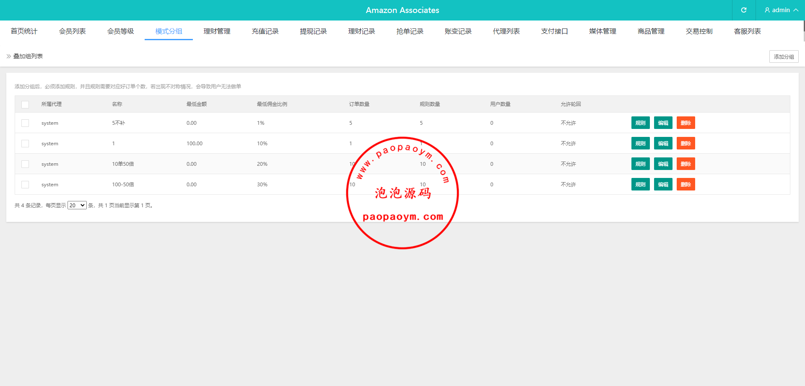This screenshot has height=386, width=805.
Task: Toggle the select-all header checkbox
Action: 25,104
